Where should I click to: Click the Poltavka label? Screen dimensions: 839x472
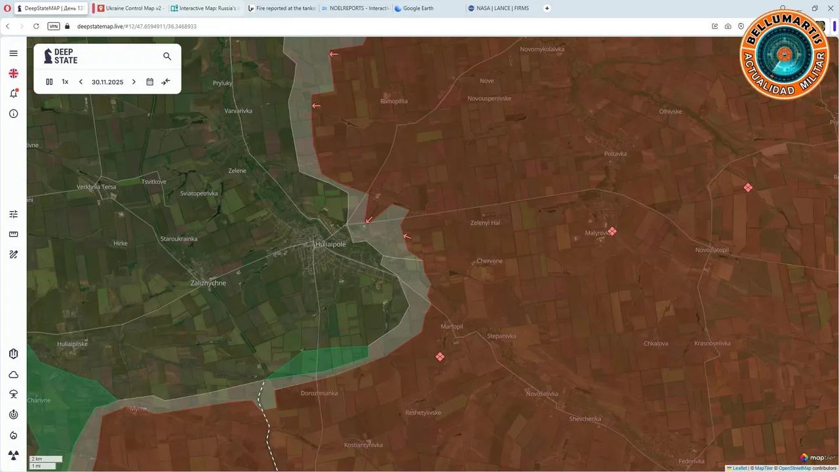(x=615, y=153)
